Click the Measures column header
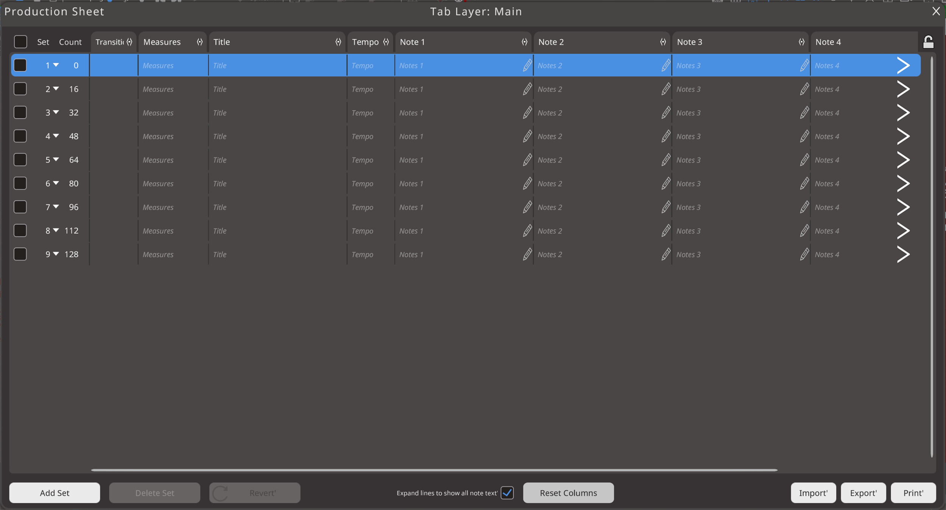Image resolution: width=946 pixels, height=510 pixels. (162, 42)
